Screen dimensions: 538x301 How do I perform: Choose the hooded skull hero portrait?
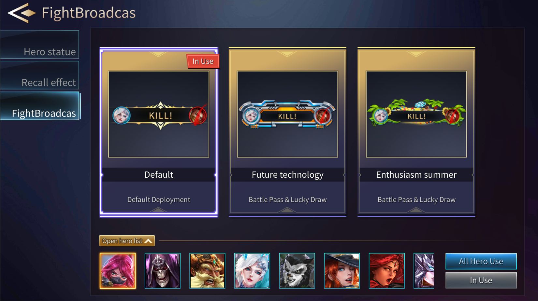[162, 271]
